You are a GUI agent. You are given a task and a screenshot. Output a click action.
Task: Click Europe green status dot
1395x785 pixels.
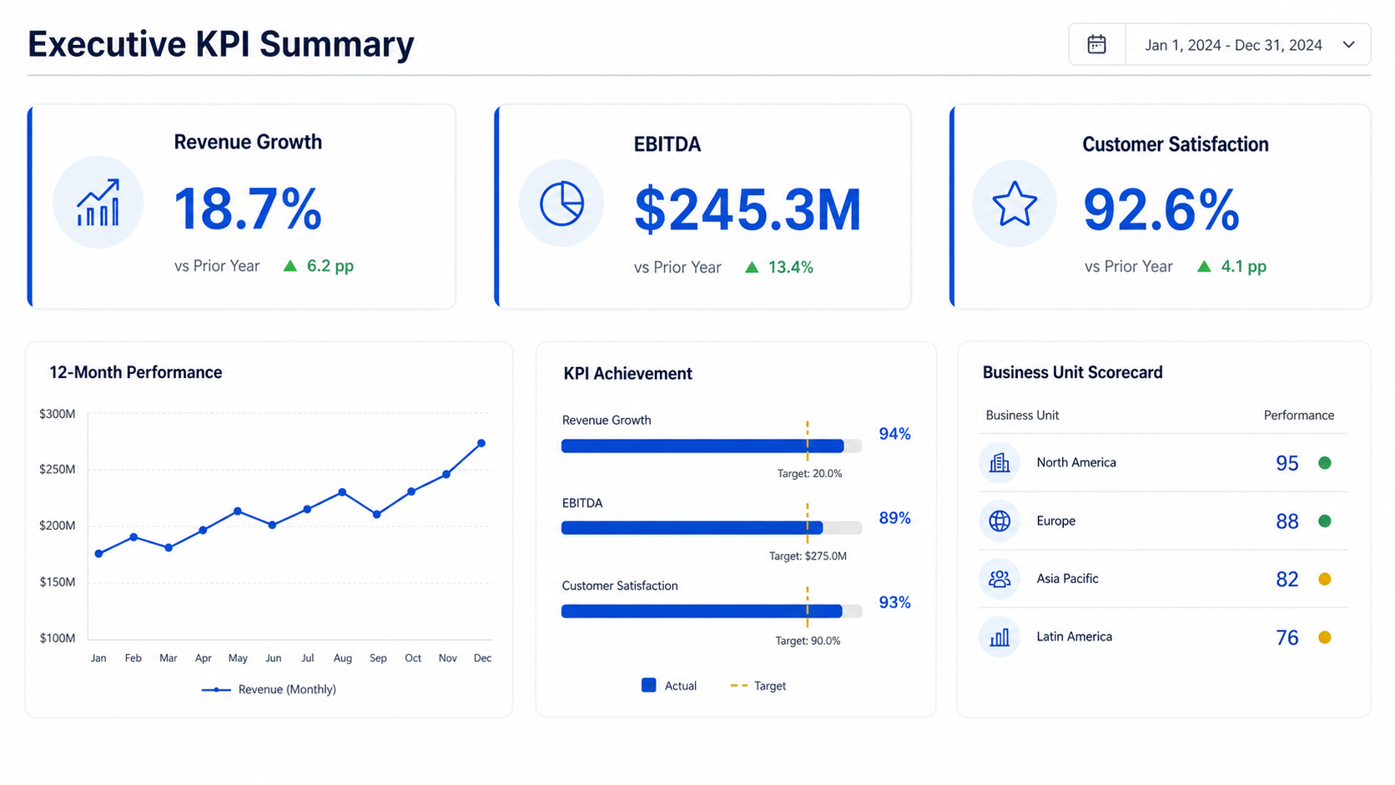coord(1324,521)
